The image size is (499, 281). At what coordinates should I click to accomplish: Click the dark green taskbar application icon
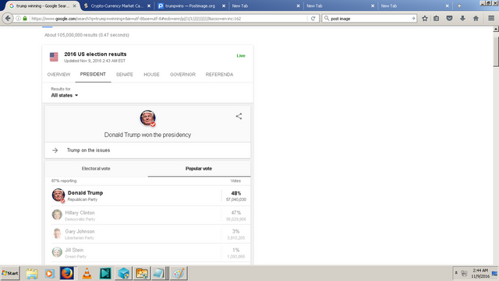point(105,273)
